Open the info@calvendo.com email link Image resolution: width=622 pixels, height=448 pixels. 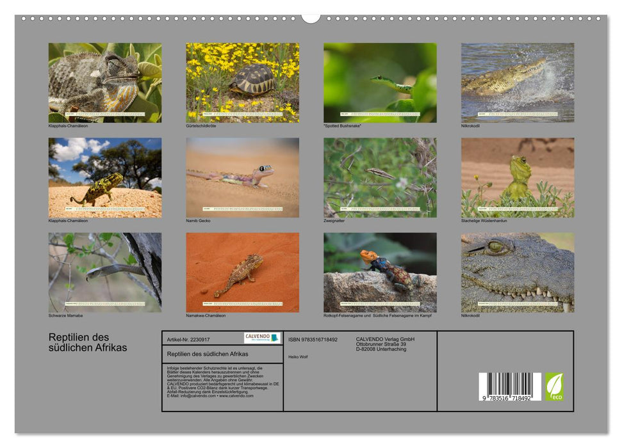[x=198, y=396]
